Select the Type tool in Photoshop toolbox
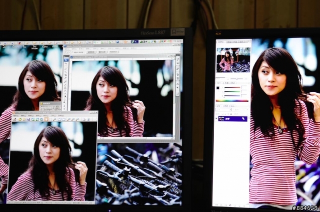The height and width of the screenshot is (212, 320). 64,109
